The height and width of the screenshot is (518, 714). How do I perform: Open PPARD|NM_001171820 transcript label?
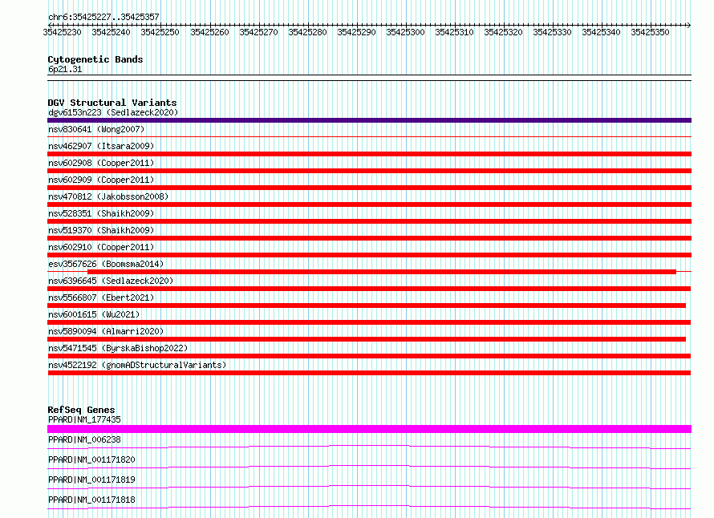click(x=91, y=459)
